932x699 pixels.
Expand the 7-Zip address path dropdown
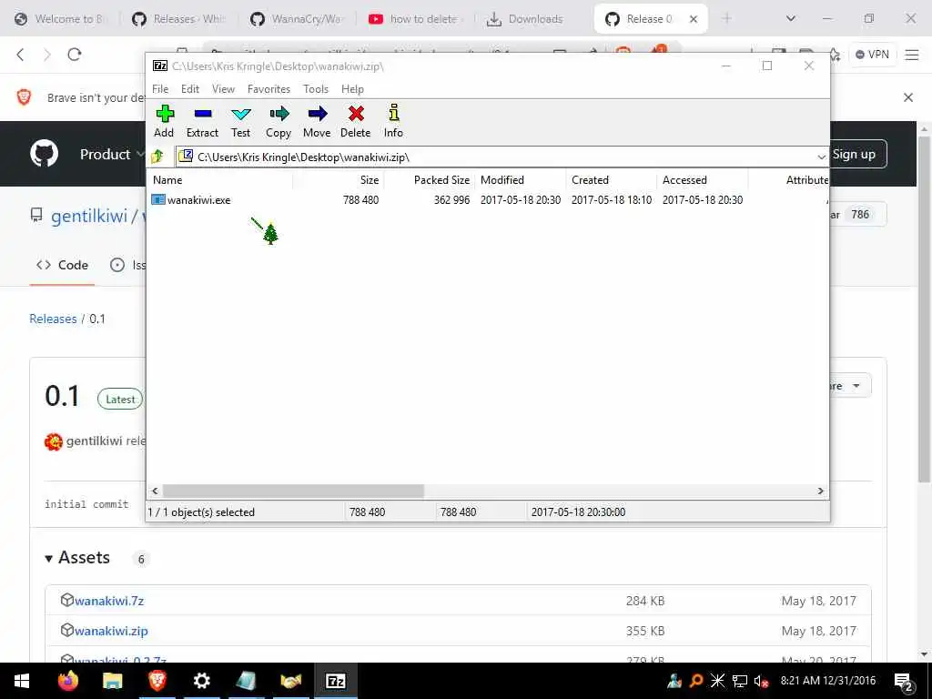click(821, 157)
